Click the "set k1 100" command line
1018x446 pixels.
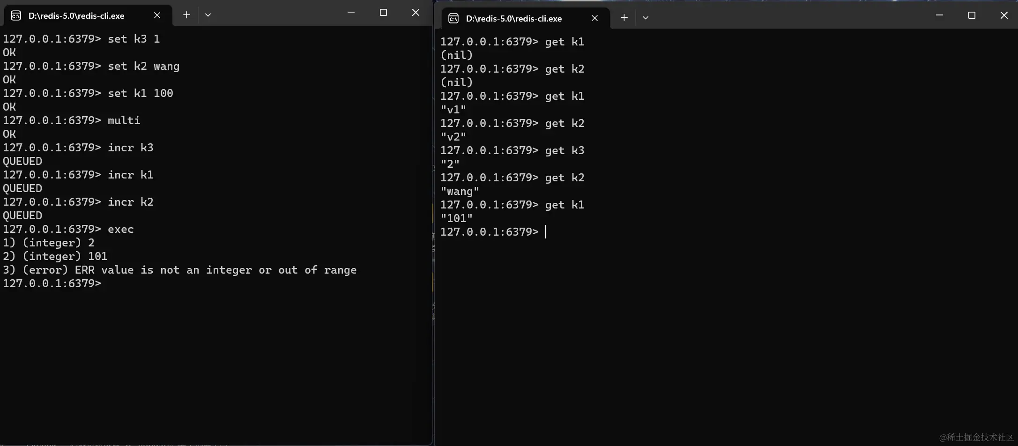(x=88, y=93)
